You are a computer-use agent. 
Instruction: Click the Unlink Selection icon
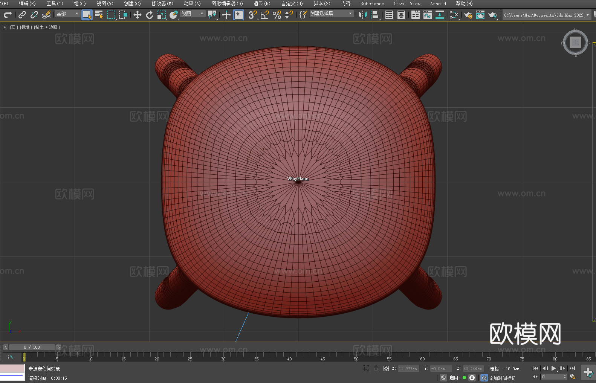coord(34,15)
